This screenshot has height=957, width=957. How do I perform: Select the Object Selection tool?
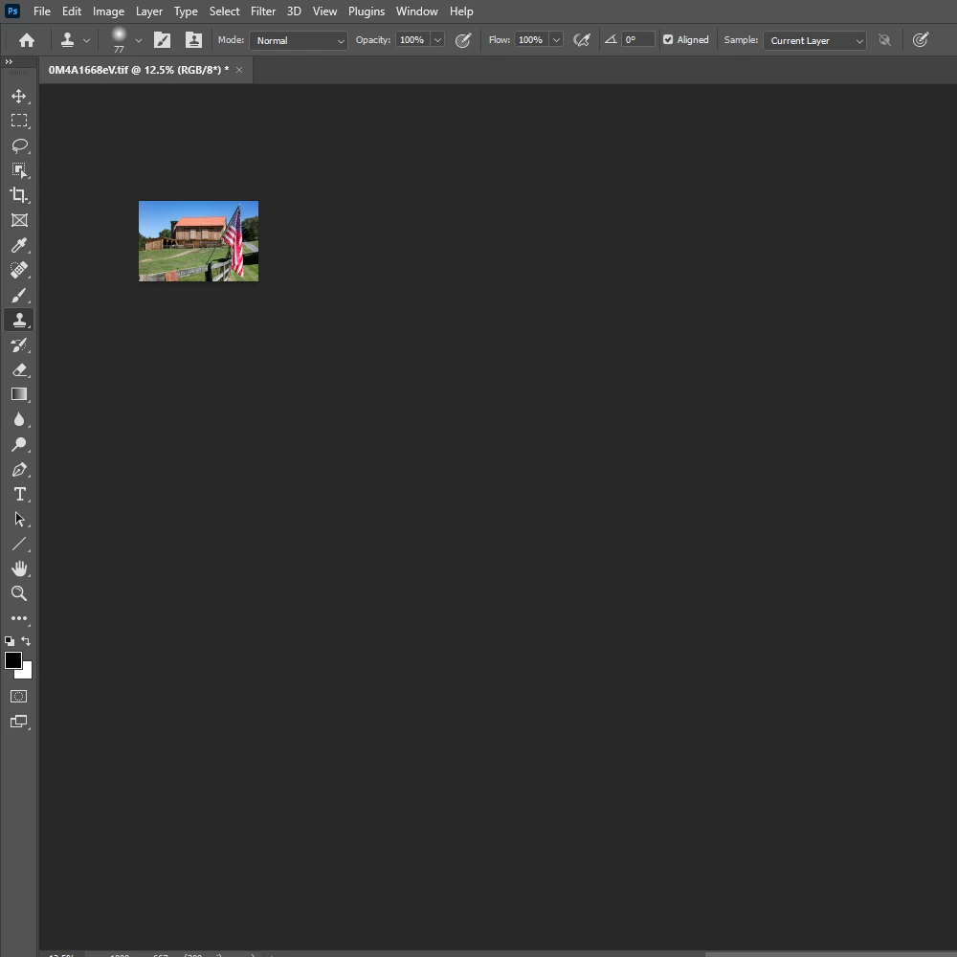(x=19, y=170)
